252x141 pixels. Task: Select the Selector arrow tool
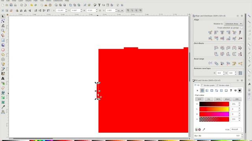click(3, 16)
